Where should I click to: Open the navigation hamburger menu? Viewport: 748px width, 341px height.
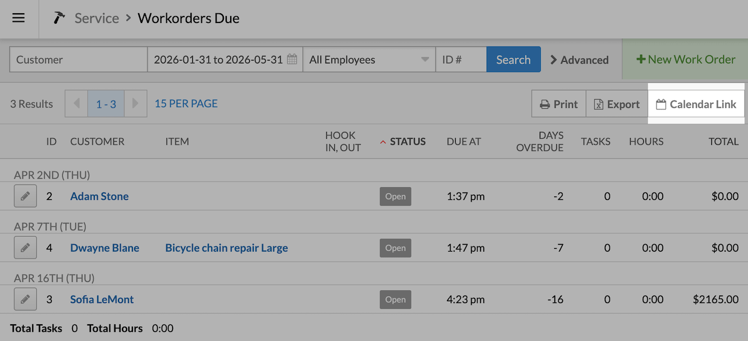point(18,18)
